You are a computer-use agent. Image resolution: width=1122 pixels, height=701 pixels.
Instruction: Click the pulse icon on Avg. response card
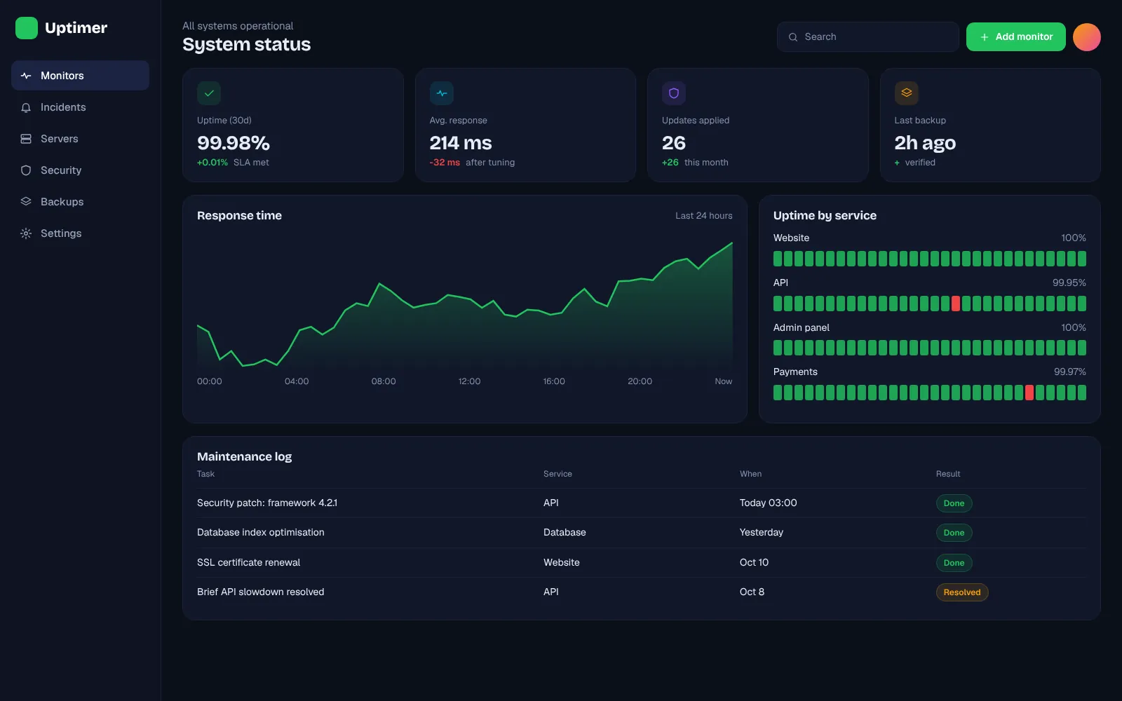coord(442,93)
